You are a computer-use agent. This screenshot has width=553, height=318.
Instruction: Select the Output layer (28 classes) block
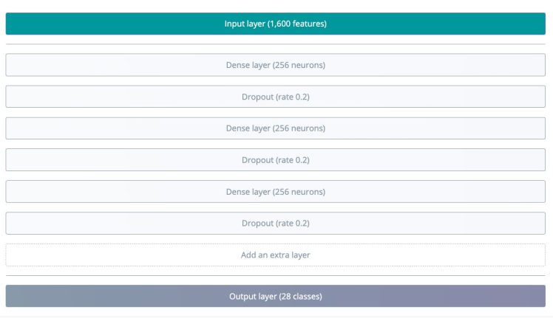point(276,297)
